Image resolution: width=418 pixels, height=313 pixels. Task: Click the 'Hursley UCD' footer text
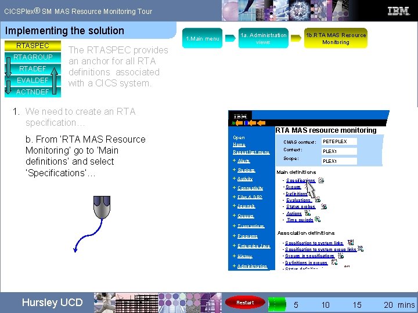tap(52, 303)
